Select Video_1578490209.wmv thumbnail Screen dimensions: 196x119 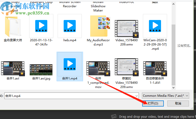pos(127,29)
